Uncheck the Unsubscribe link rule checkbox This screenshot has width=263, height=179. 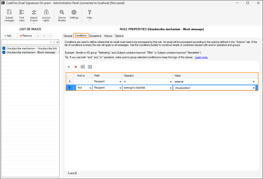click(4, 48)
